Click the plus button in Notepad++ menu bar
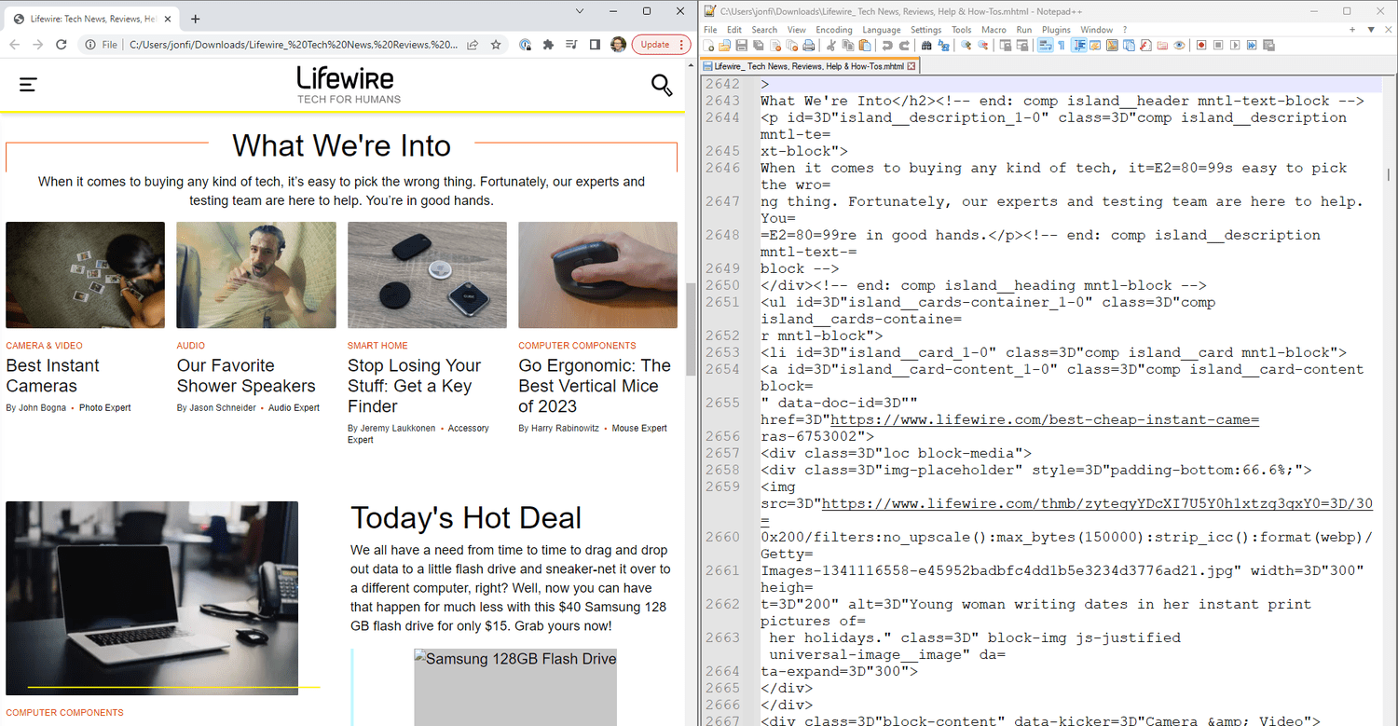 (1352, 30)
